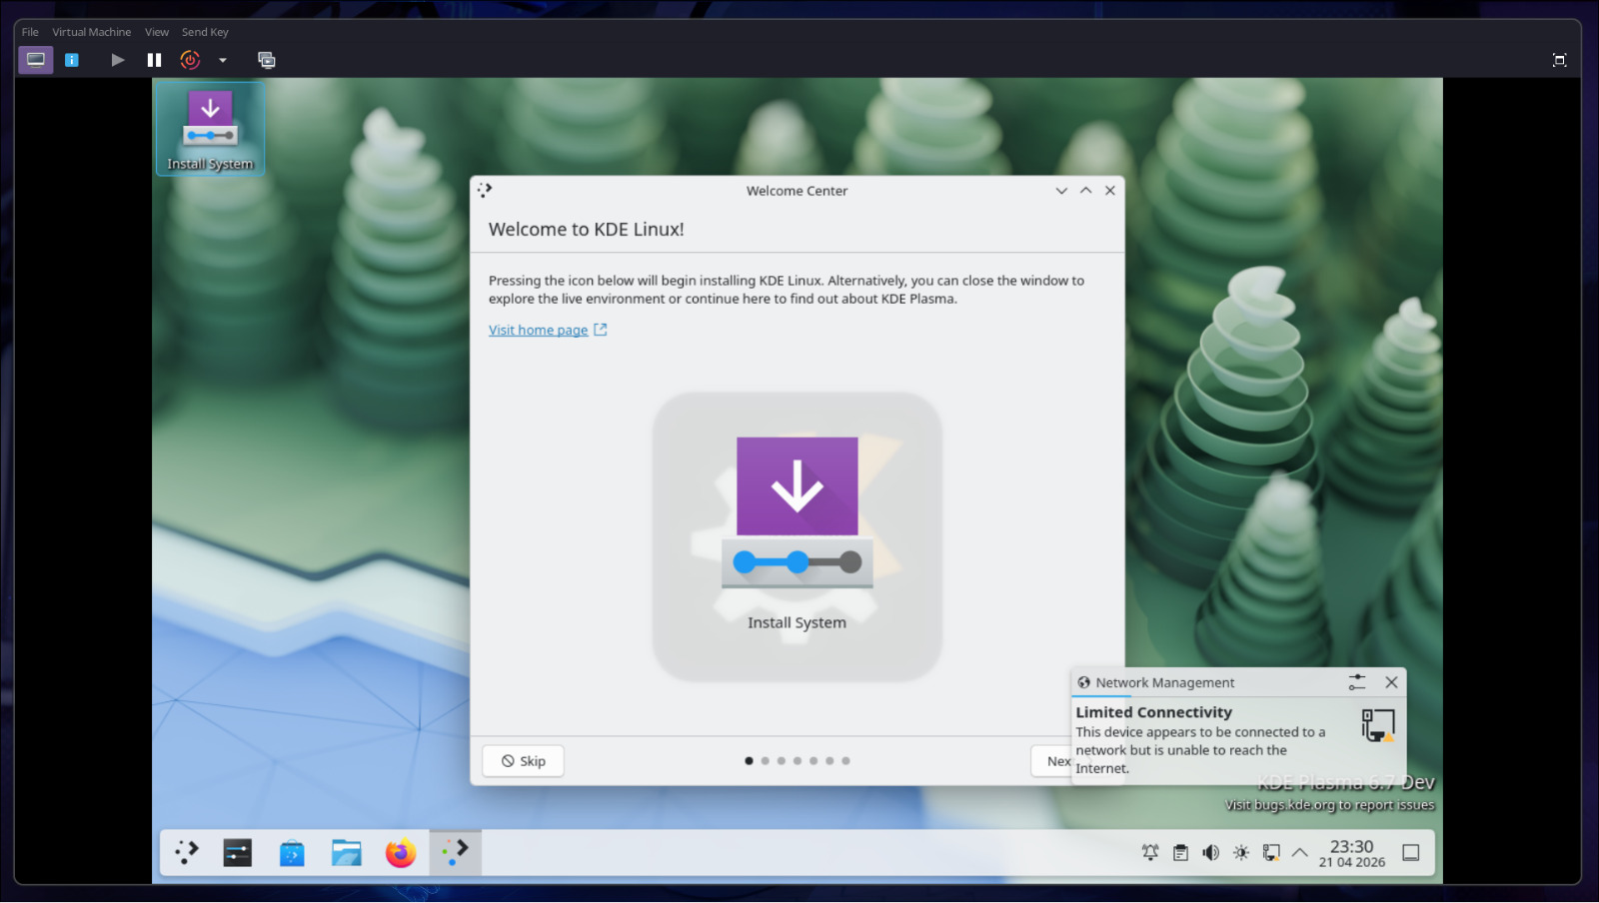Viewport: 1599px width, 903px height.
Task: Mute audio via the volume tray icon
Action: coord(1210,852)
